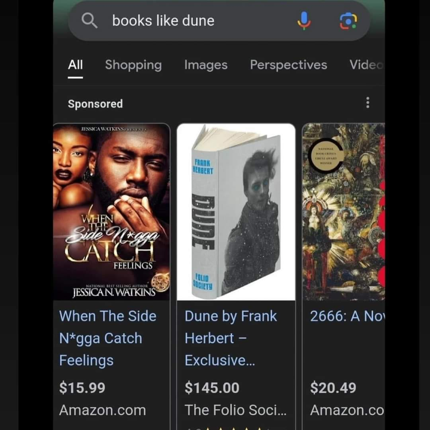Open the 2666 novel cover thumbnail
Image resolution: width=430 pixels, height=430 pixels.
pos(344,212)
